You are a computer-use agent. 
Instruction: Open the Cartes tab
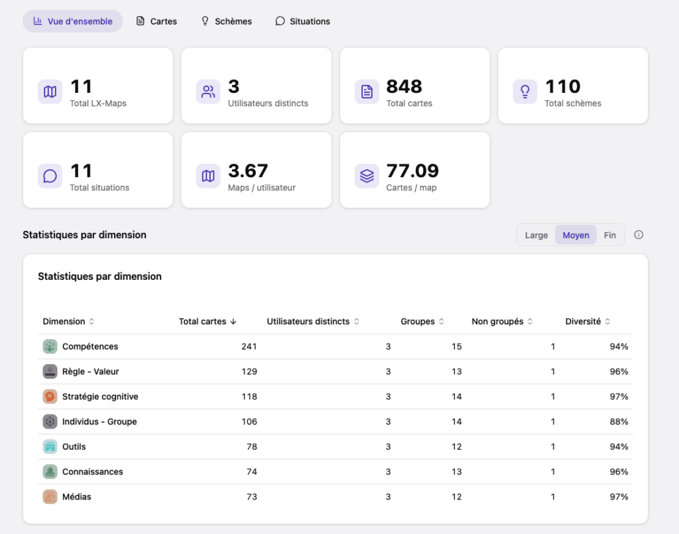pos(156,21)
